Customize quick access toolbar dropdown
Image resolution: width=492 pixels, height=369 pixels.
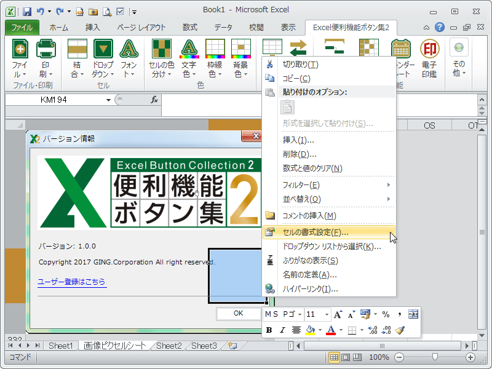(x=134, y=12)
